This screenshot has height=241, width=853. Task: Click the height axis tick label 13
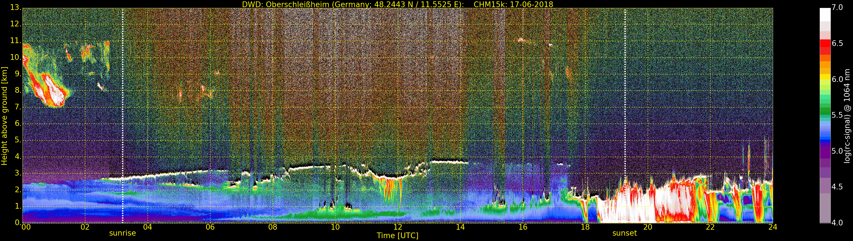[x=15, y=8]
